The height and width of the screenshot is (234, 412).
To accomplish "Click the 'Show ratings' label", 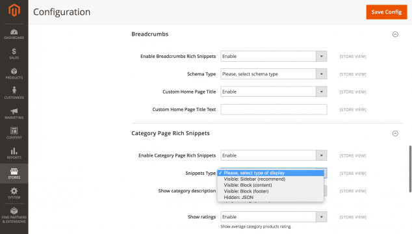I will tap(201, 217).
